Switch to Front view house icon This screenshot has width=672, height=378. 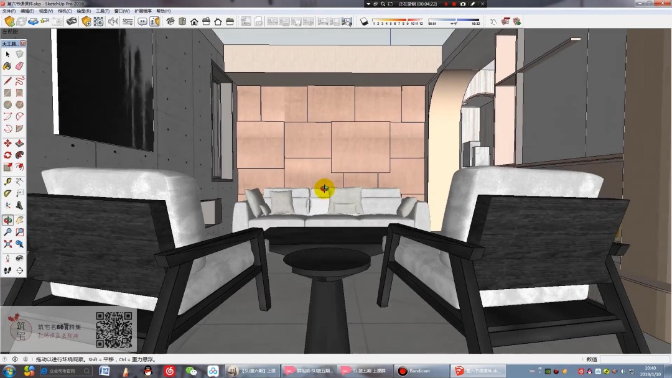pyautogui.click(x=194, y=21)
